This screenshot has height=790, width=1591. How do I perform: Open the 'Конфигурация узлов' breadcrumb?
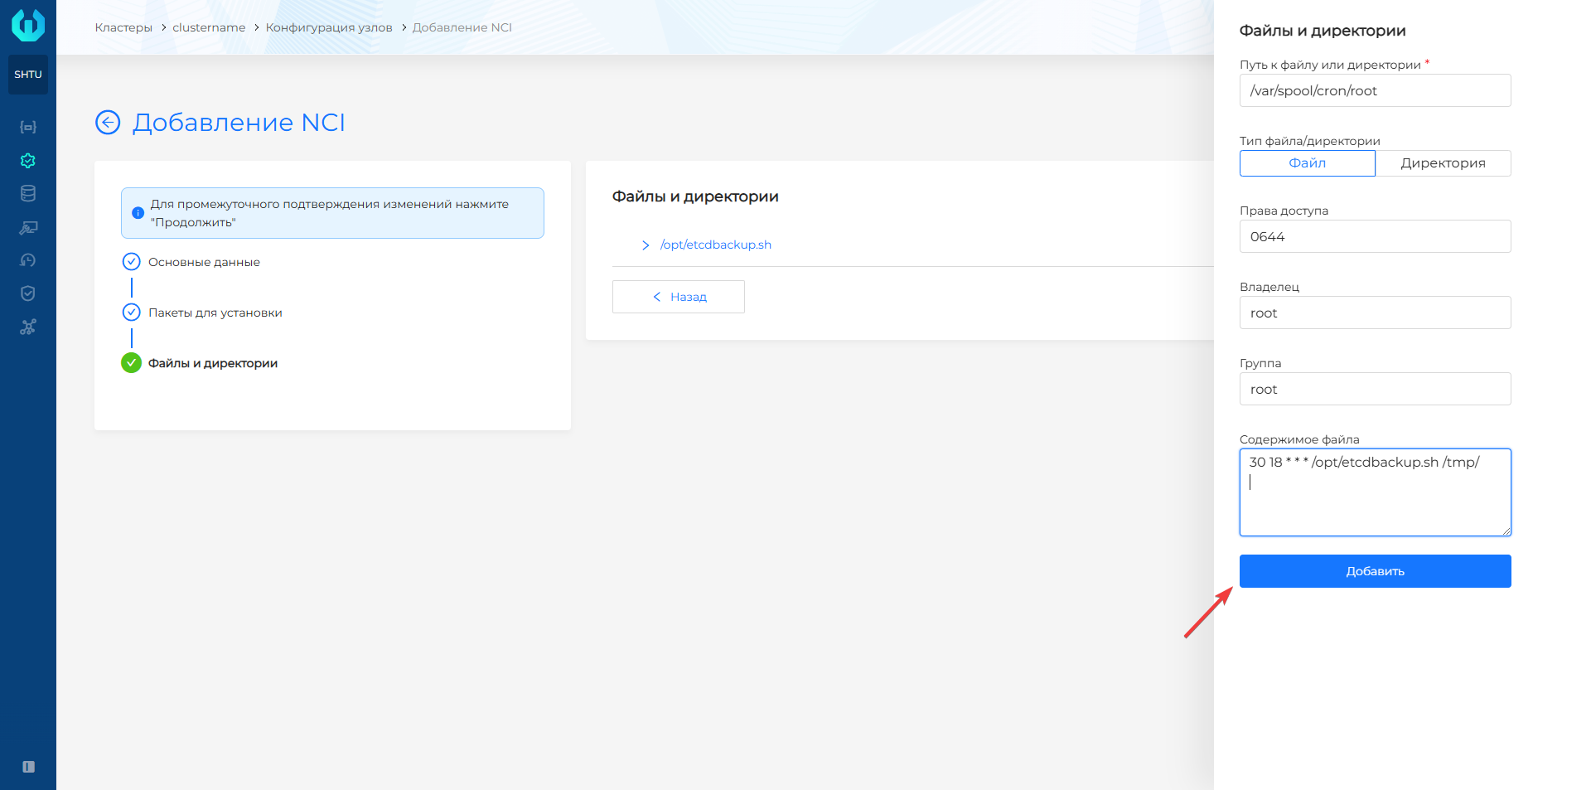click(329, 27)
